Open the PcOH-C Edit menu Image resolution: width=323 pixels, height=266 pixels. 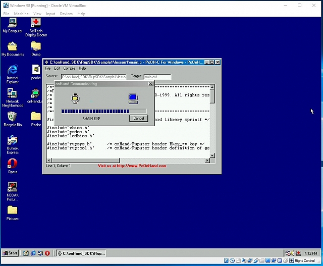point(57,69)
